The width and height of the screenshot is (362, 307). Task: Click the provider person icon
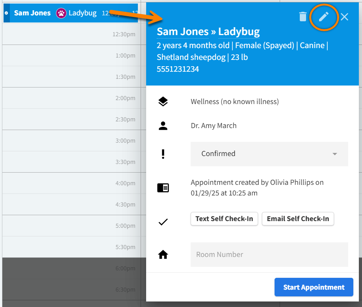coord(163,126)
